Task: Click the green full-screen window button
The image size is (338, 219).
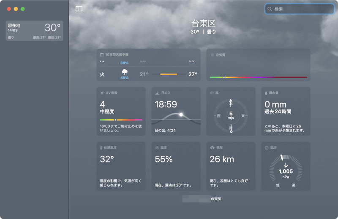Action: (x=23, y=9)
